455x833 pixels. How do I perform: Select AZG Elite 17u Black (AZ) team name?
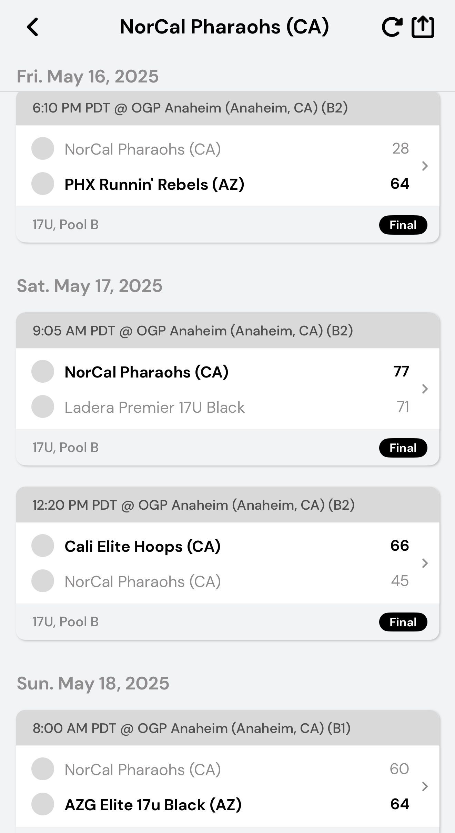click(153, 805)
